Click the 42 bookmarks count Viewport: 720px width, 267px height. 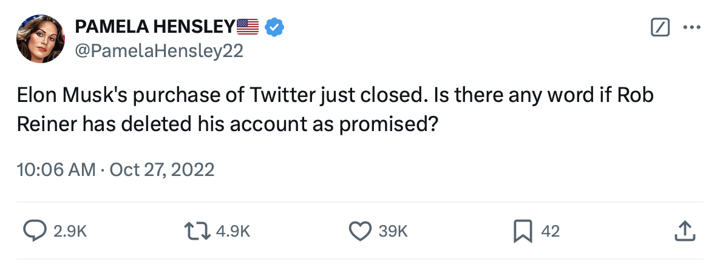550,231
